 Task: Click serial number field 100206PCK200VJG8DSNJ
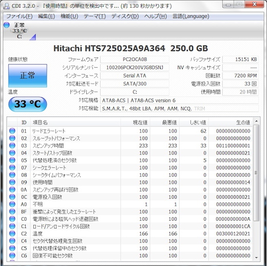[x=135, y=68]
